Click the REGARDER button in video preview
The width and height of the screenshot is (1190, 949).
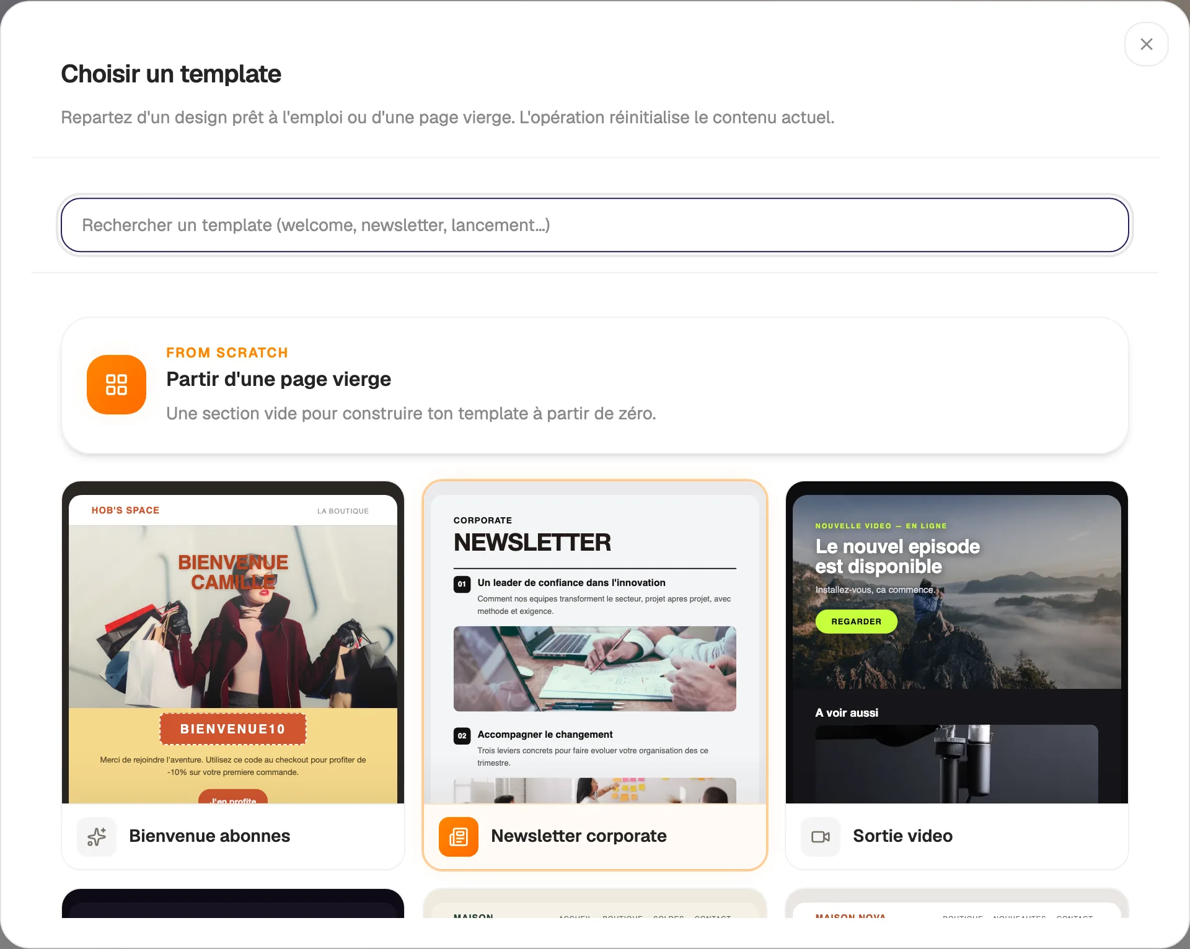[856, 621]
